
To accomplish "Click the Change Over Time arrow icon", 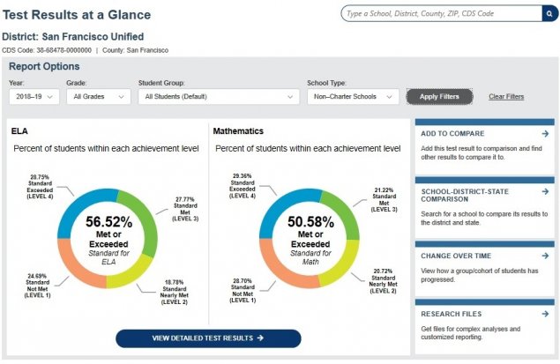I will (546, 256).
